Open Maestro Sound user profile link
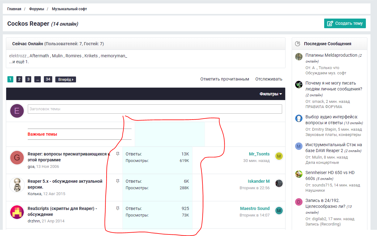 pyautogui.click(x=255, y=208)
